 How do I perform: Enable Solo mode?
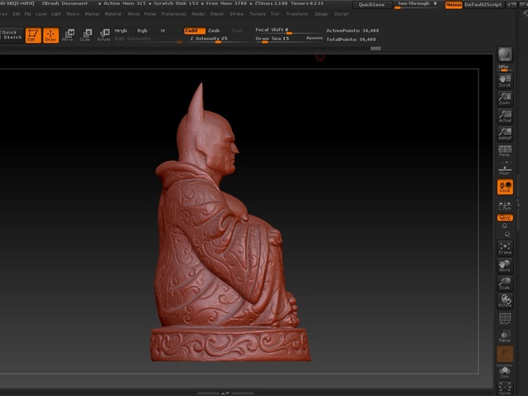point(504,372)
